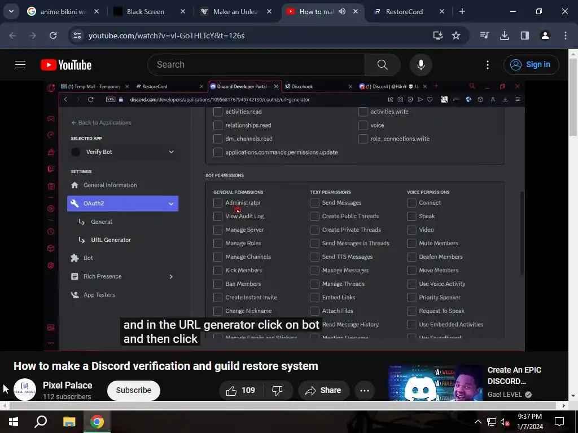Open File Explorer from taskbar
The image size is (578, 433).
[69, 422]
